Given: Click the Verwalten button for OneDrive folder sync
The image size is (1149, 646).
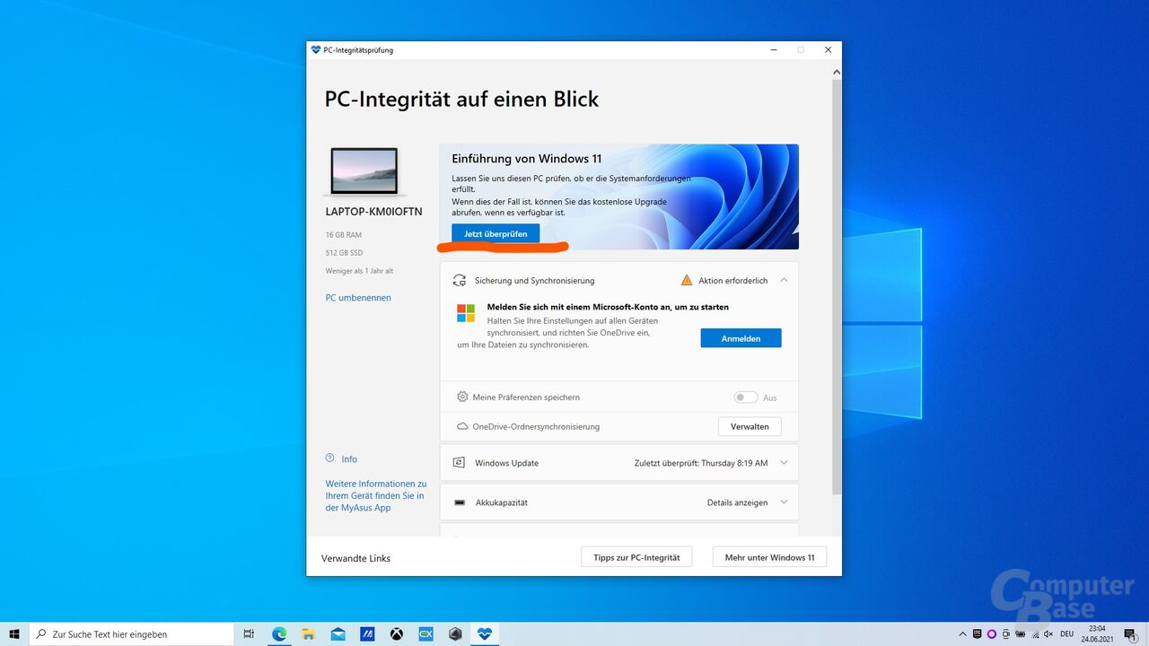Looking at the screenshot, I should pyautogui.click(x=750, y=426).
